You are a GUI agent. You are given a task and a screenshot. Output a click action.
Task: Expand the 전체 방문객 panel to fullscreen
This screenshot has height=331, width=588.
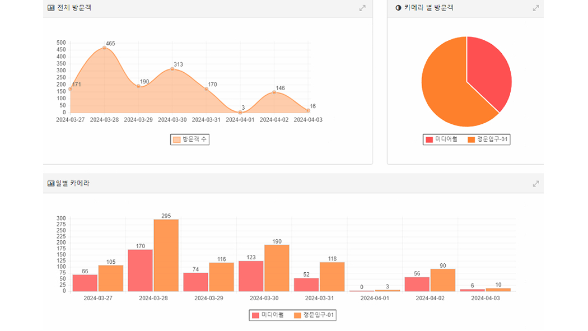click(362, 8)
